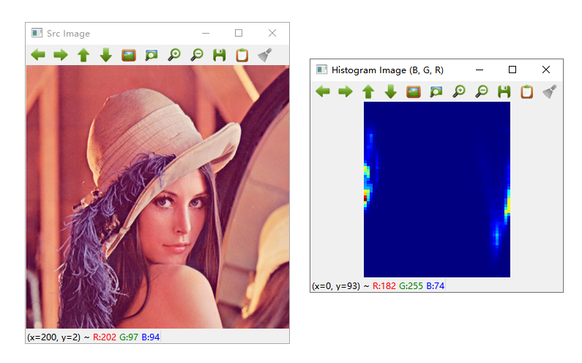Viewport: 582px width, 363px height.
Task: Select 'Histogram Image (B, G, R)' title text
Action: tap(387, 70)
